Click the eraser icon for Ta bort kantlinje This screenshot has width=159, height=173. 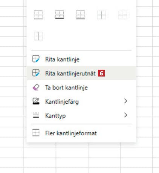click(36, 87)
